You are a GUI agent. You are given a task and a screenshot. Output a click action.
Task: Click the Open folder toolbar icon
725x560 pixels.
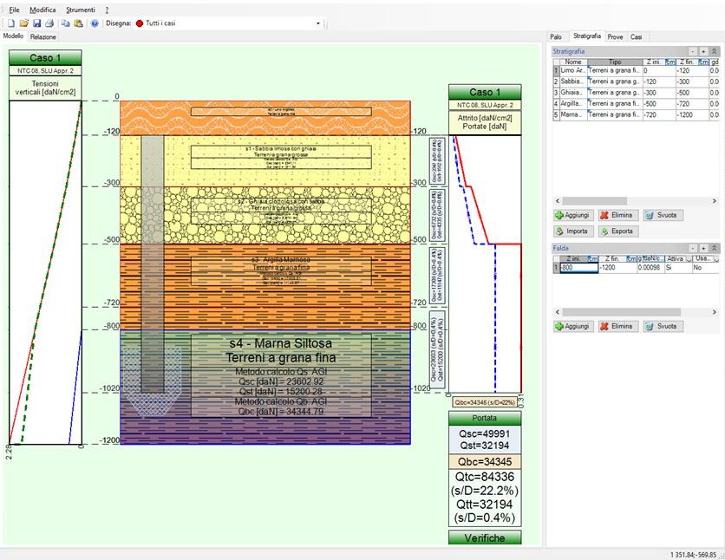tap(24, 23)
